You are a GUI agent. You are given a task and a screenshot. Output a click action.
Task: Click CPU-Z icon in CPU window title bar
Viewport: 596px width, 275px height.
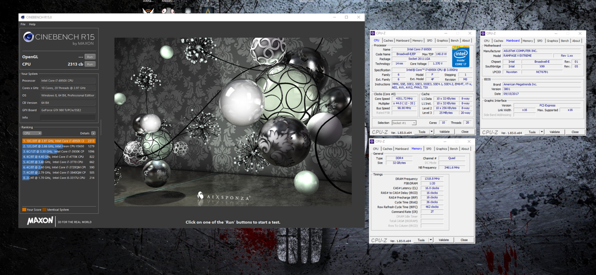click(x=373, y=33)
